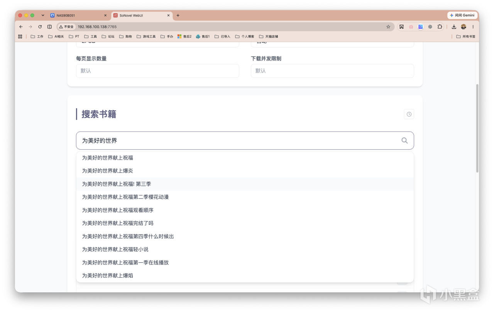Open the 工具 bookmarks folder
Viewport: 494px width, 312px height.
(x=90, y=36)
